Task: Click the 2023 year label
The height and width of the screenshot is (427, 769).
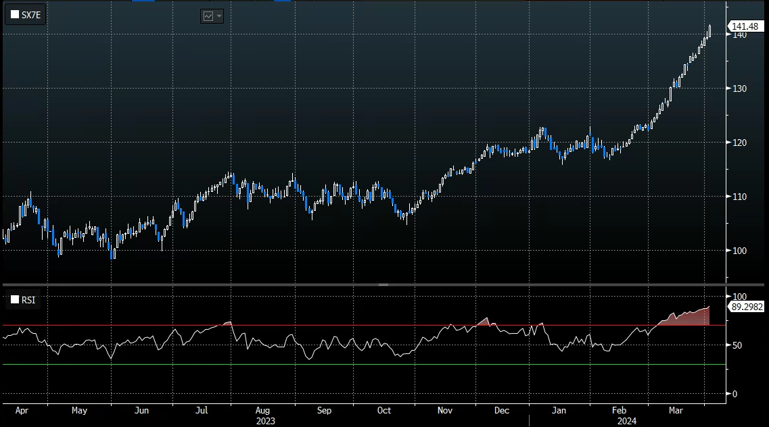Action: point(265,421)
